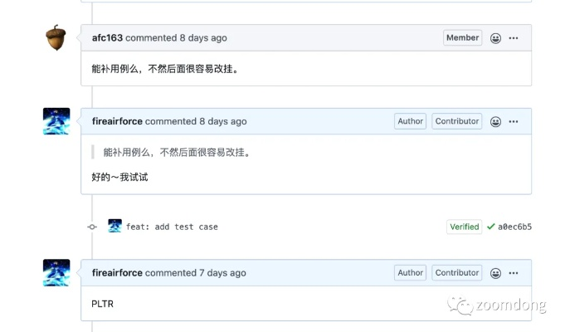
Task: Open options menu on afc163's comment
Action: 514,38
